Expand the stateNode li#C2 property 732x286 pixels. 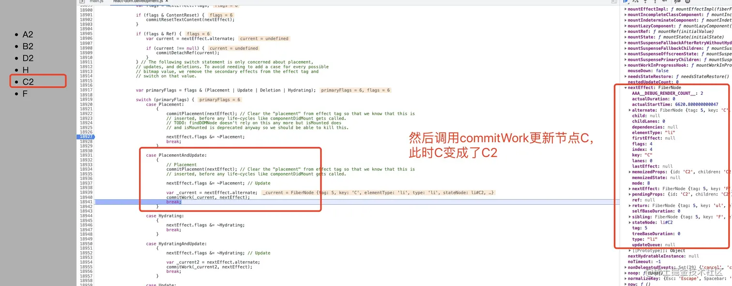pyautogui.click(x=630, y=223)
